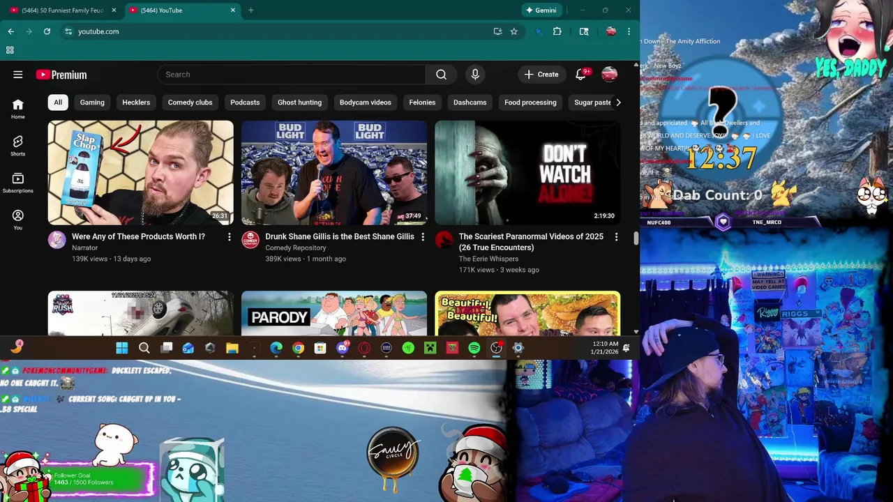Go to Home in YouTube sidebar
Image resolution: width=893 pixels, height=502 pixels.
pos(18,108)
